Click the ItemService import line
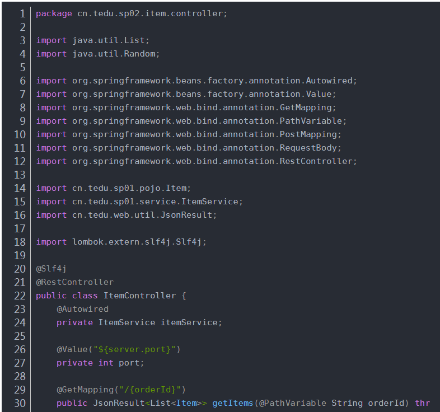The image size is (440, 412). (139, 202)
